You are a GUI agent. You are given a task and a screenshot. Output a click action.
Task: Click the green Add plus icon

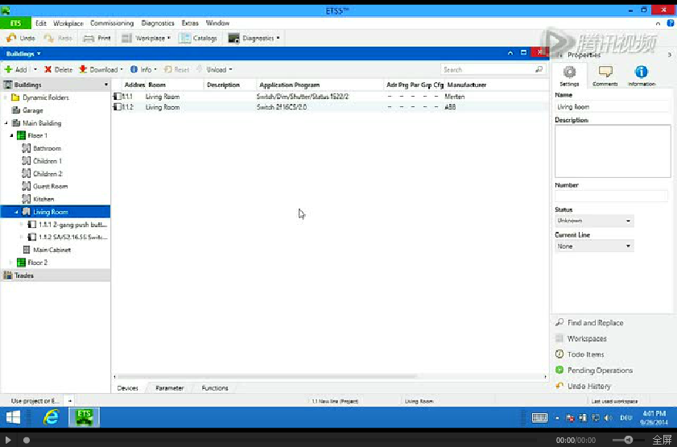[x=9, y=70]
